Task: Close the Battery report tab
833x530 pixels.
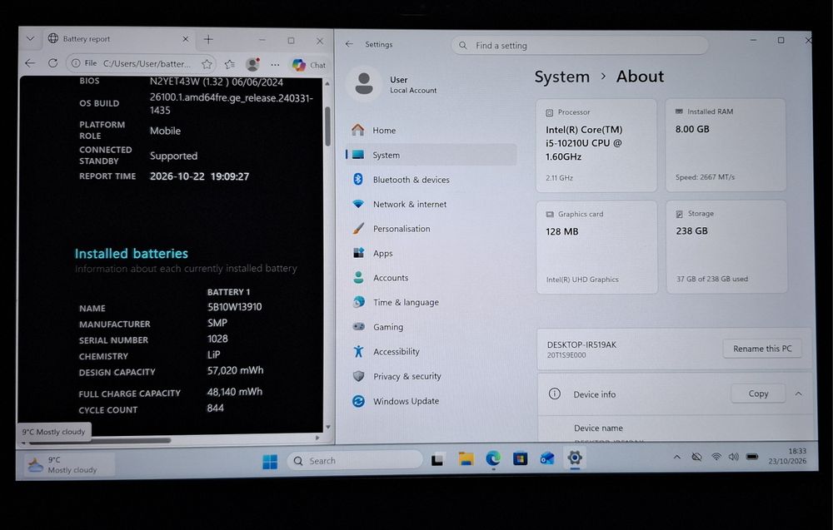Action: coord(185,39)
